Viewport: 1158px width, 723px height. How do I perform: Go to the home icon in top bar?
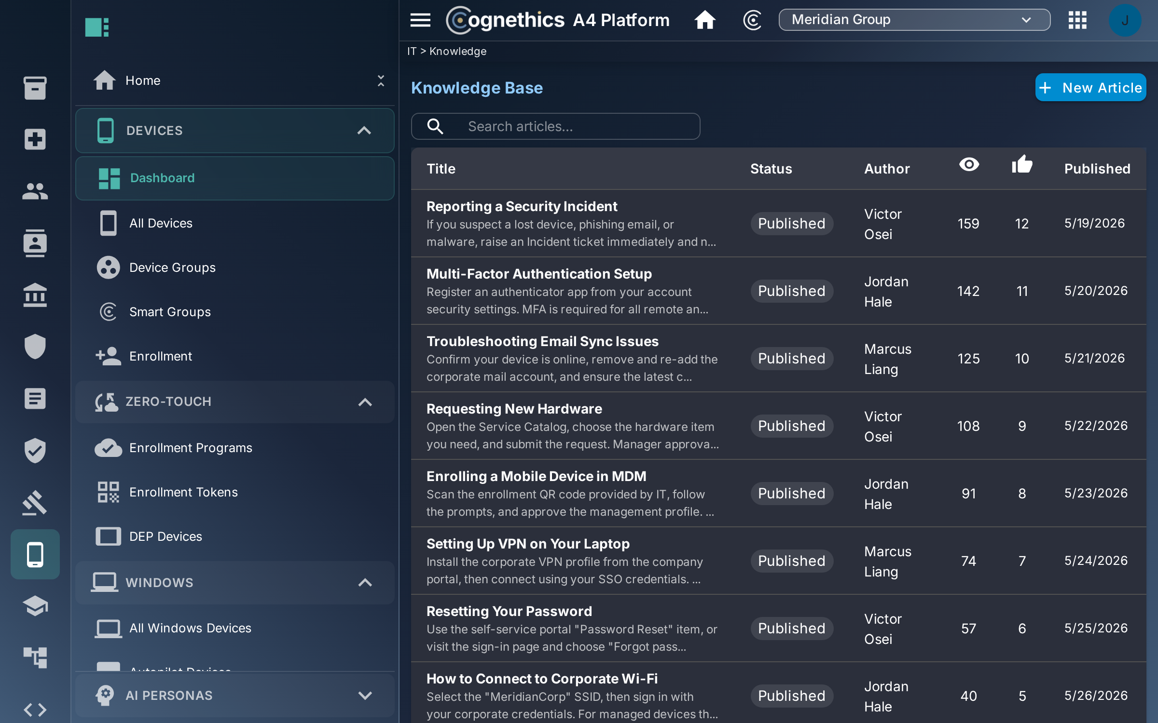coord(705,20)
